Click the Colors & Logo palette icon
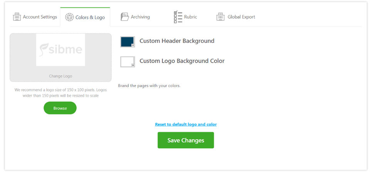 click(x=69, y=17)
